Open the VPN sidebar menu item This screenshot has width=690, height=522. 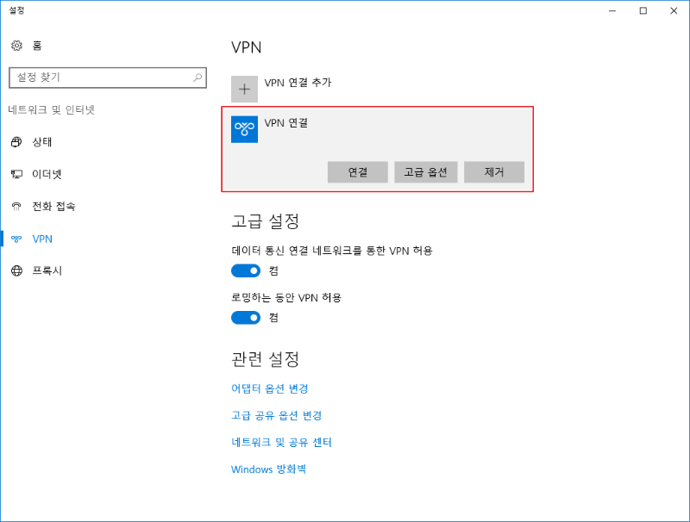coord(42,239)
